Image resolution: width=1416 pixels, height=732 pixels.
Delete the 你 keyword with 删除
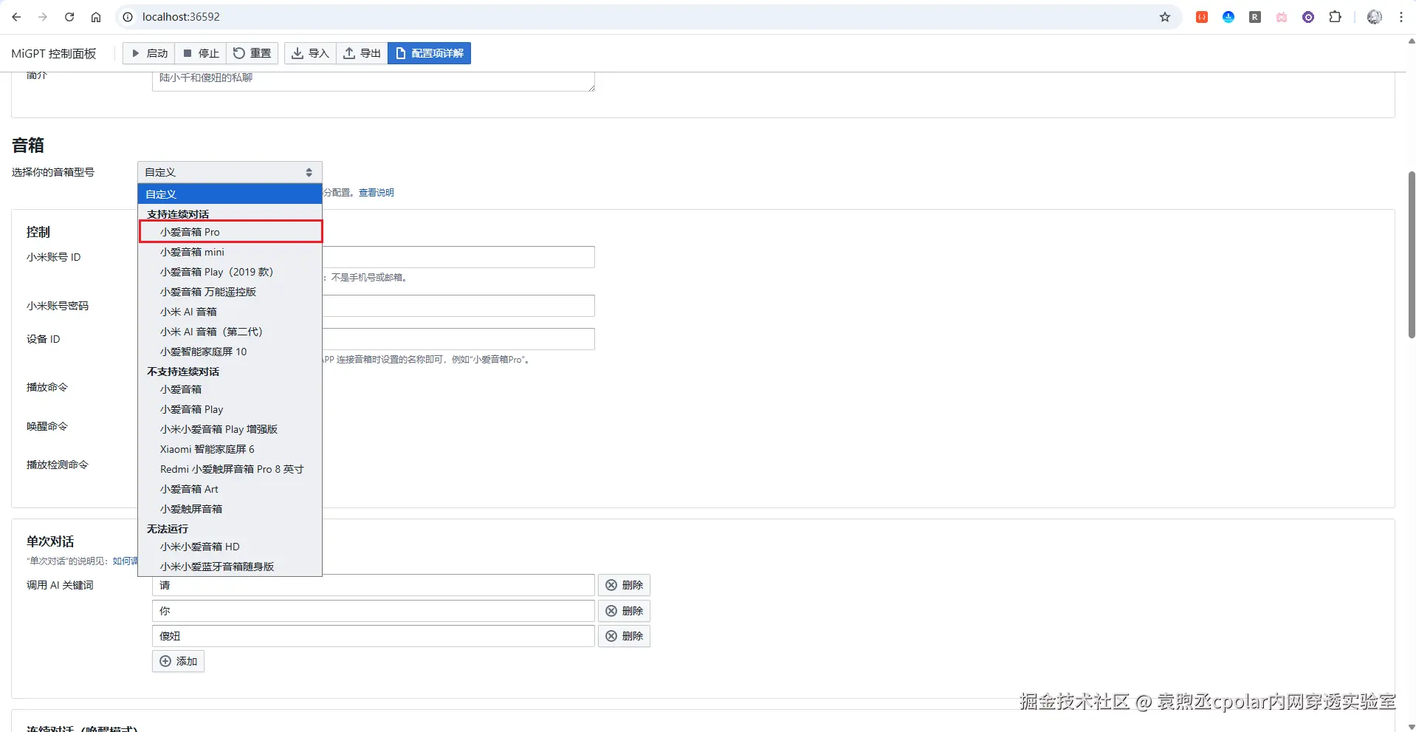pyautogui.click(x=625, y=611)
